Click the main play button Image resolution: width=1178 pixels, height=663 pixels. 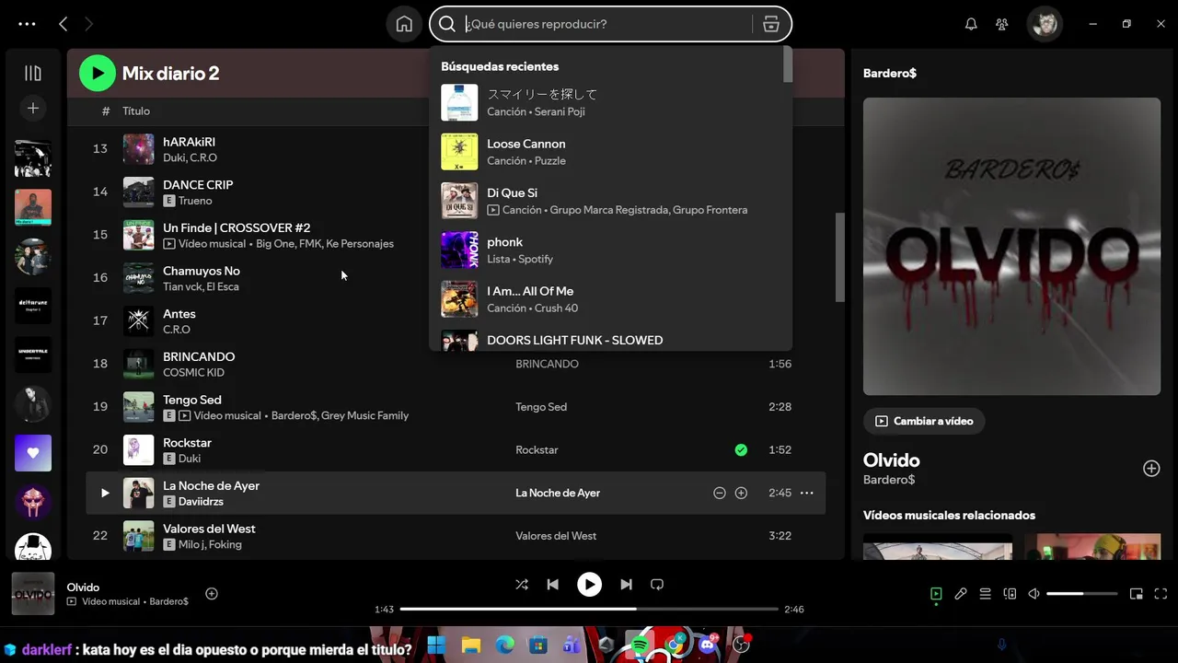point(589,584)
